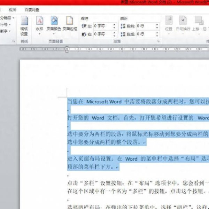Click the 页面边框 (page borders) icon

70,22
